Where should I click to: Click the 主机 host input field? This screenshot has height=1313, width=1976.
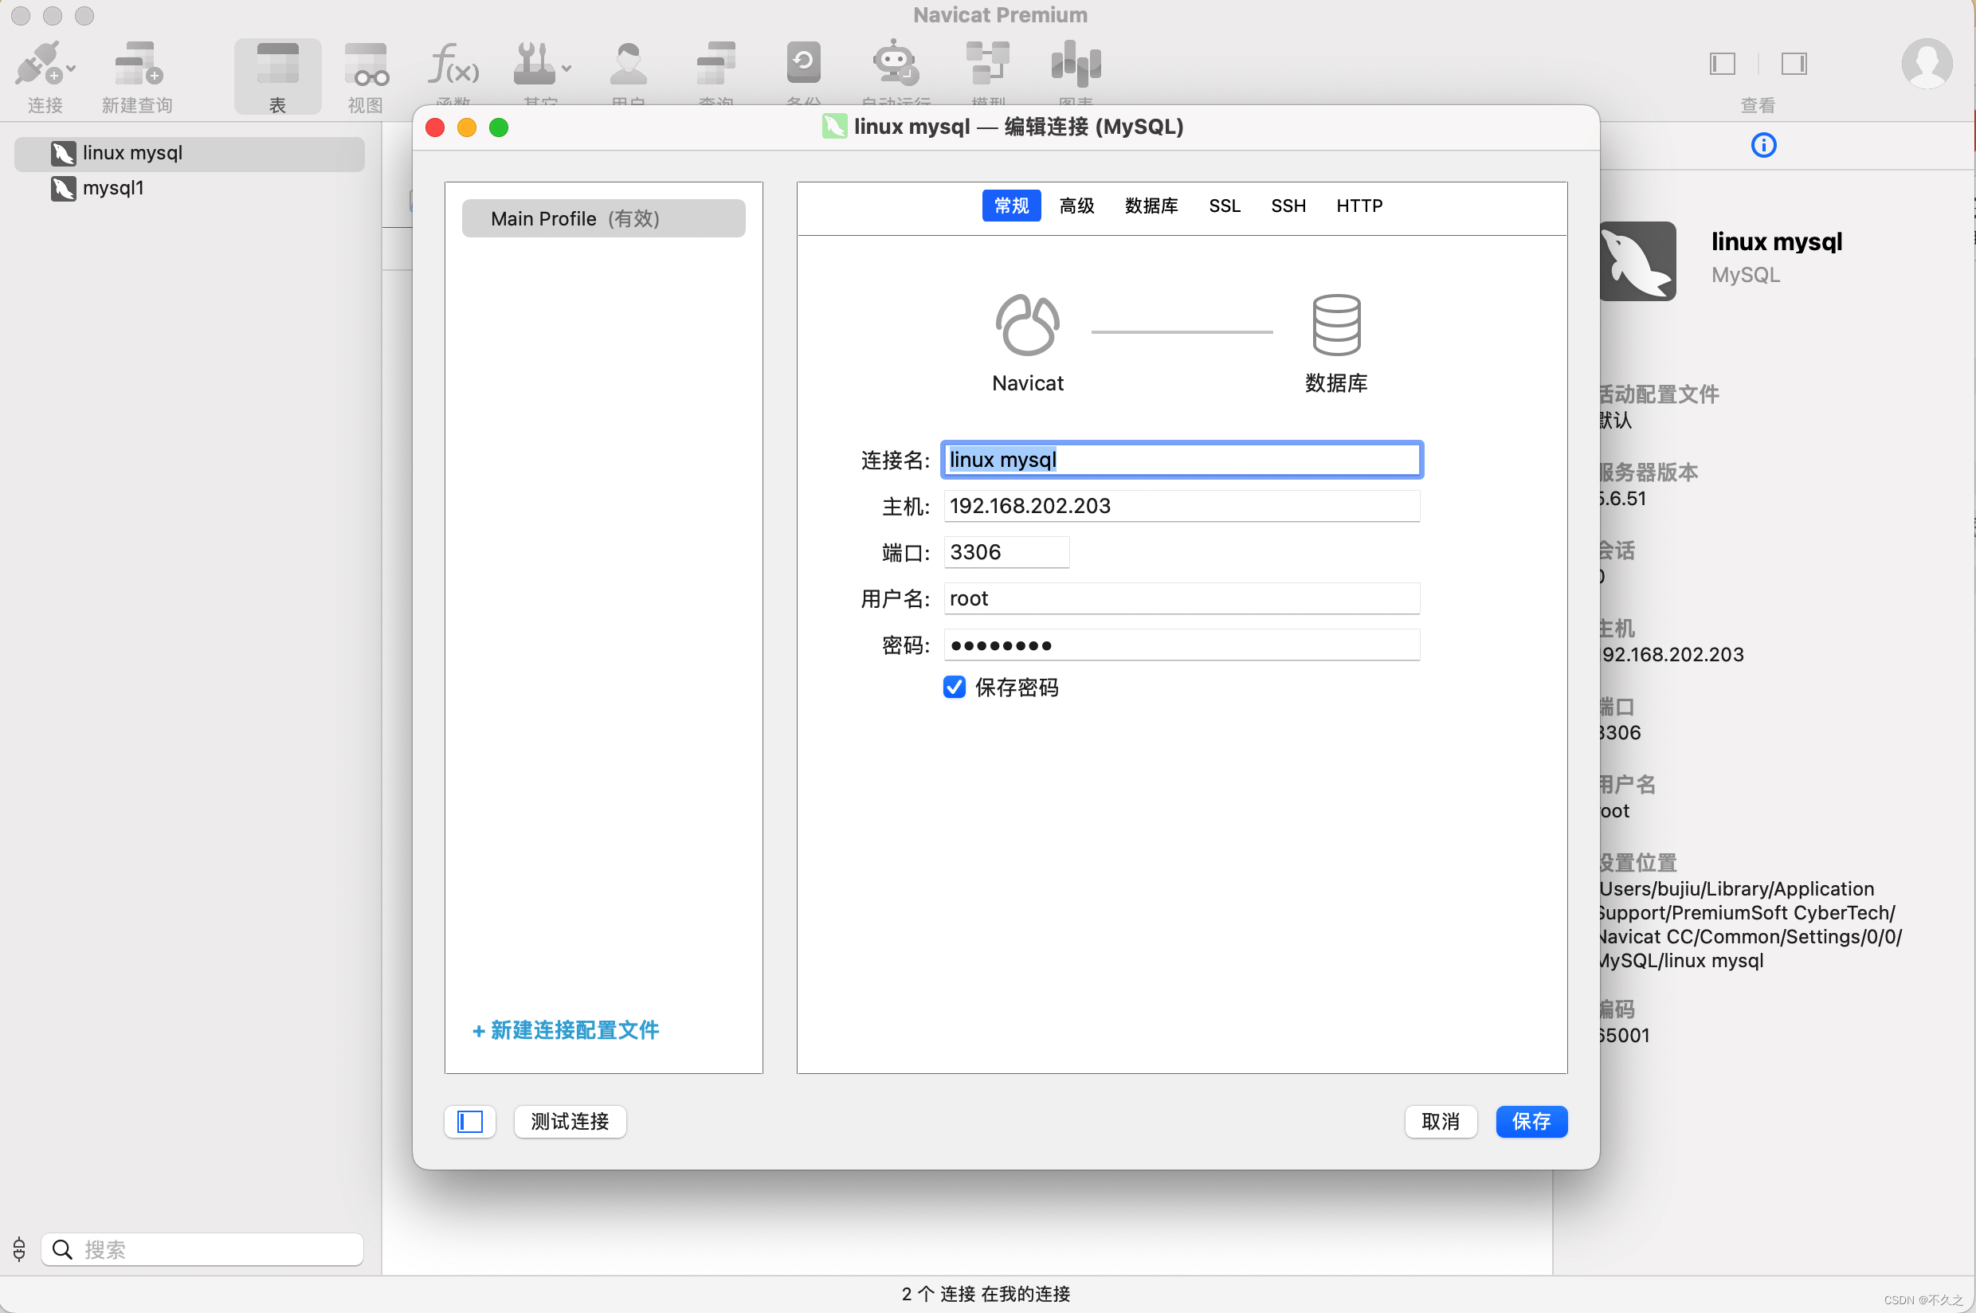point(1182,506)
